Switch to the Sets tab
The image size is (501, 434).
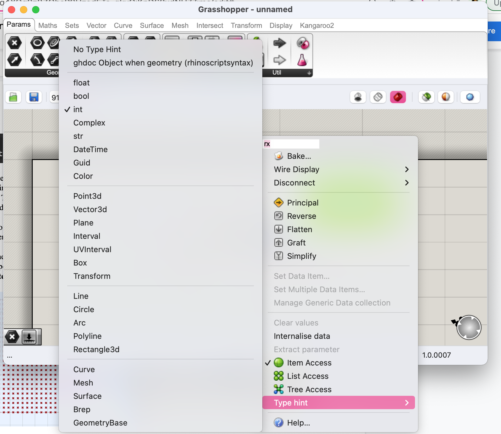72,25
